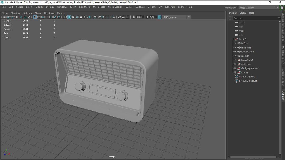Click the Verts count 2948

click(x=25, y=21)
